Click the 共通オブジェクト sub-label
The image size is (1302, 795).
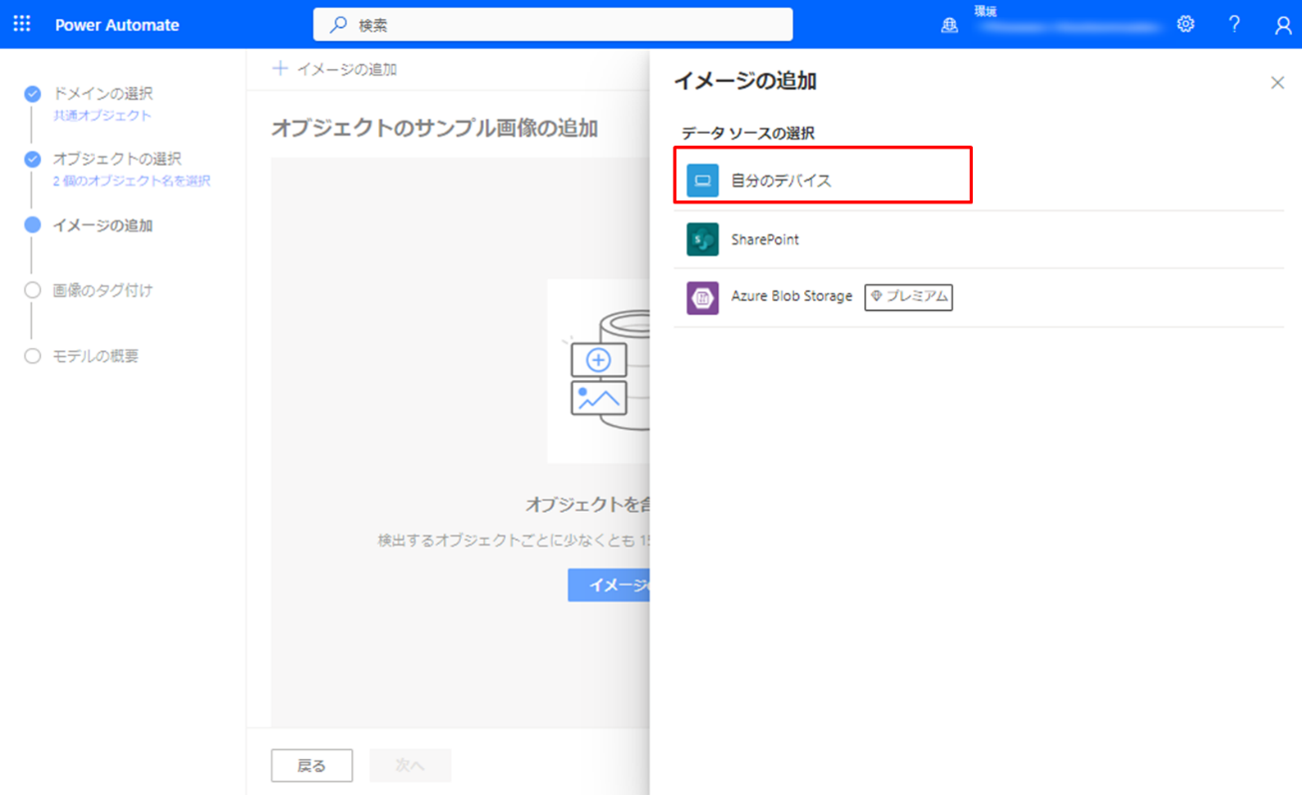point(102,116)
